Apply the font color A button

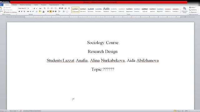[x=43, y=12]
